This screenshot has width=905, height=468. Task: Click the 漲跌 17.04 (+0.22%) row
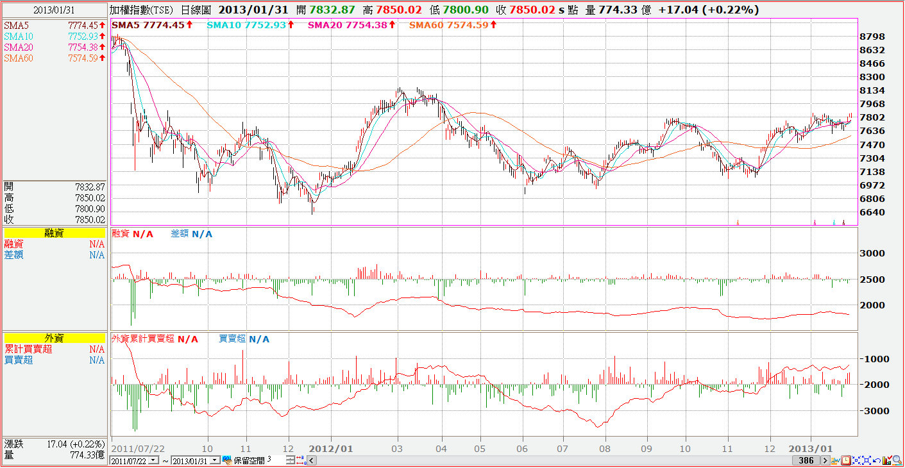(x=54, y=444)
